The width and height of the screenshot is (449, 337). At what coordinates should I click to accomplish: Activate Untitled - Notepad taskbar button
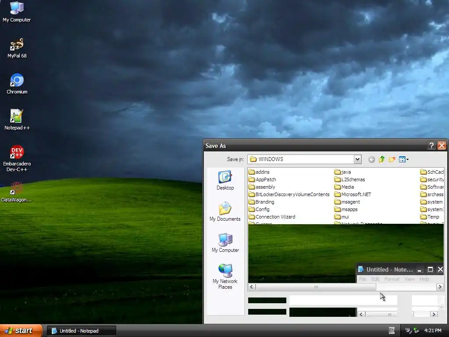81,331
